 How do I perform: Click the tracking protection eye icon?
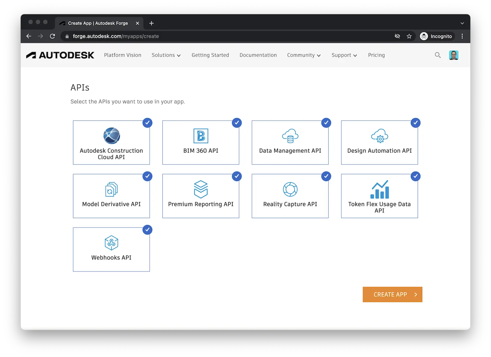[397, 36]
